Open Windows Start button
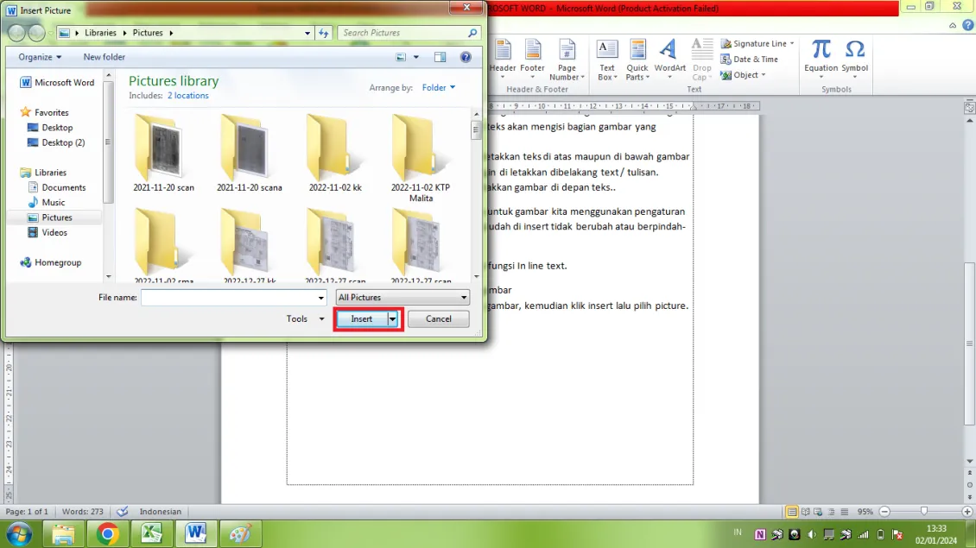 (x=19, y=534)
